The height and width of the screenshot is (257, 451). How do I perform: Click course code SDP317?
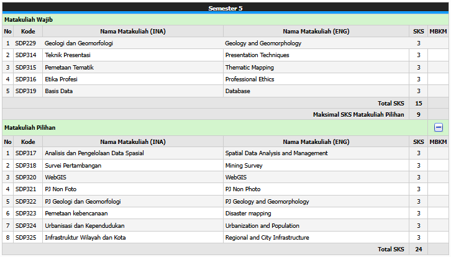(25, 153)
